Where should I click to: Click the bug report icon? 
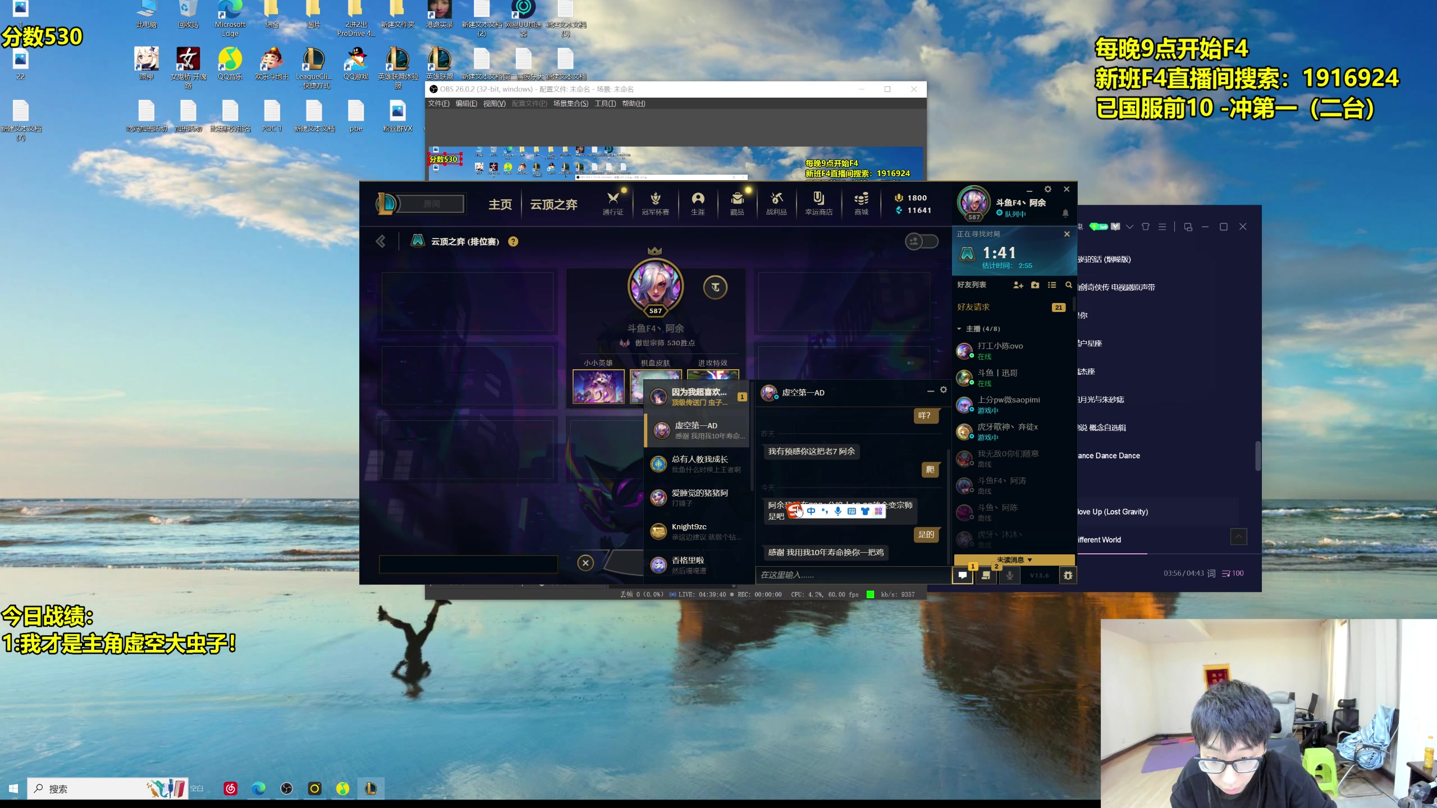click(1068, 575)
